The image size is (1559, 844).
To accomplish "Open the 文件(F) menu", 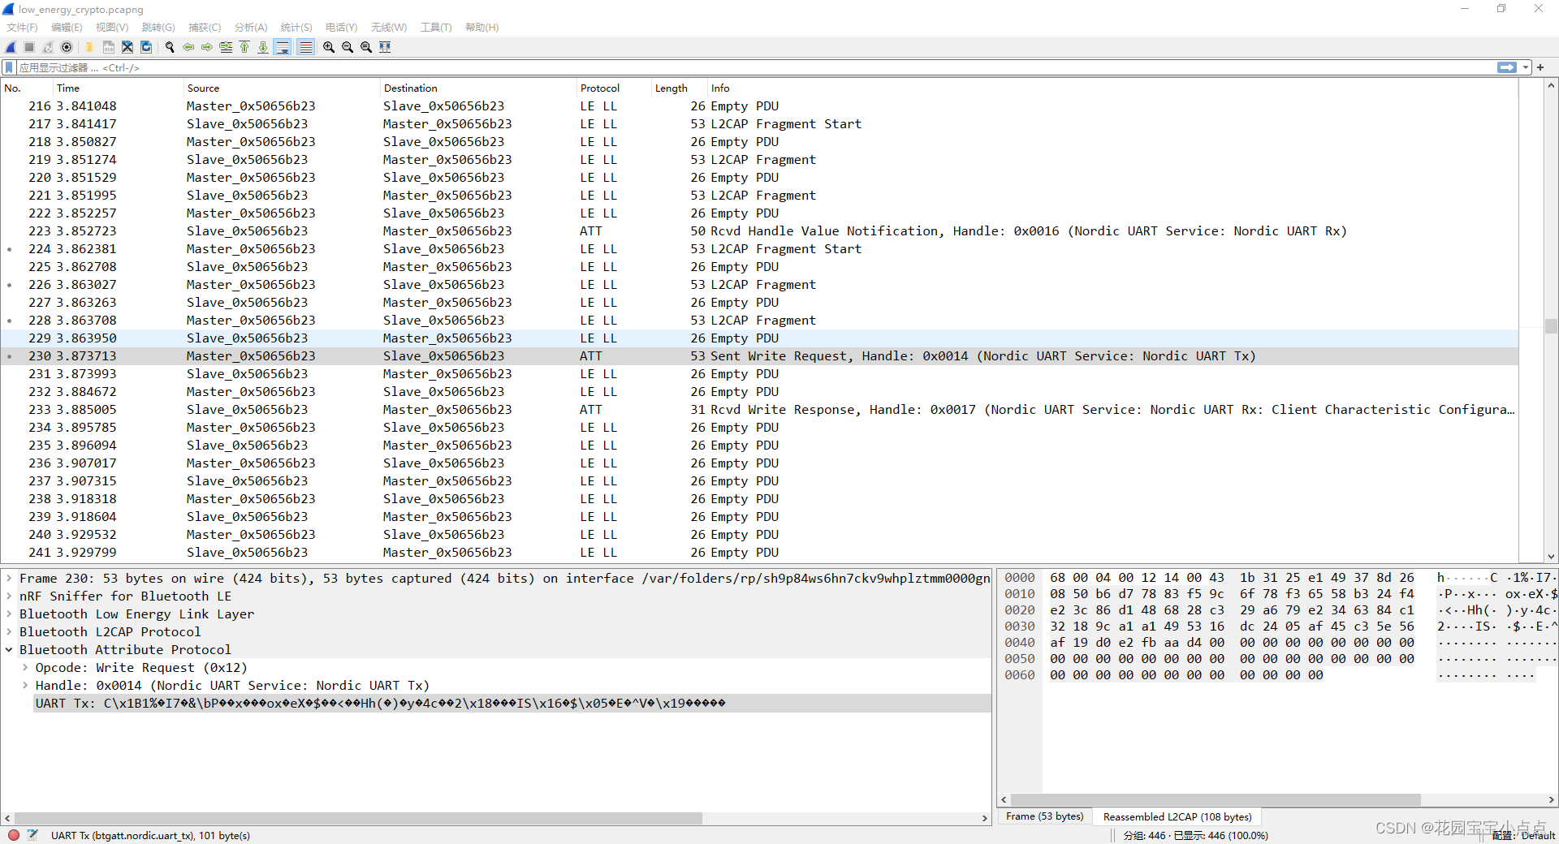I will click(x=22, y=28).
